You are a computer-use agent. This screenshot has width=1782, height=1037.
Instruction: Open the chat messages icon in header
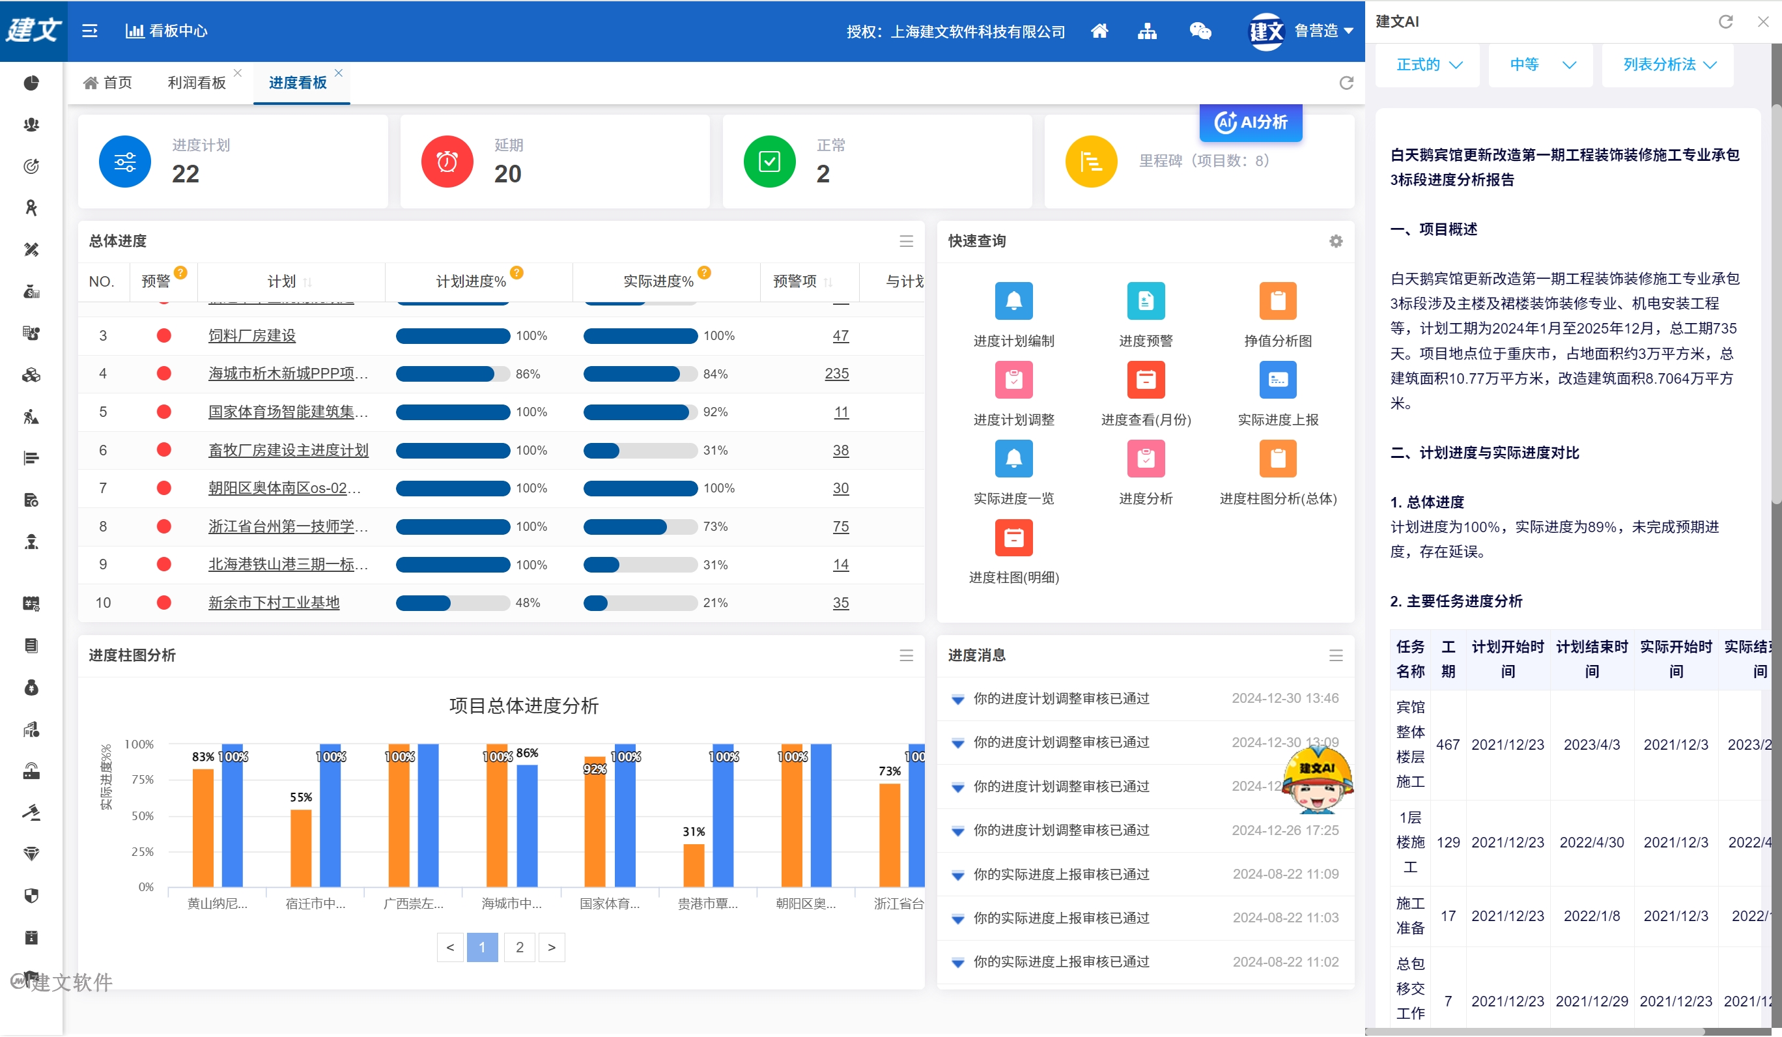pyautogui.click(x=1200, y=31)
